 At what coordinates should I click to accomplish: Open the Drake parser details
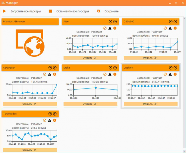pos(90,104)
